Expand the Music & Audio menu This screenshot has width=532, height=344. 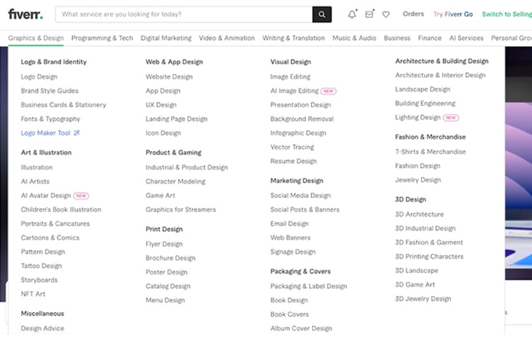click(354, 38)
